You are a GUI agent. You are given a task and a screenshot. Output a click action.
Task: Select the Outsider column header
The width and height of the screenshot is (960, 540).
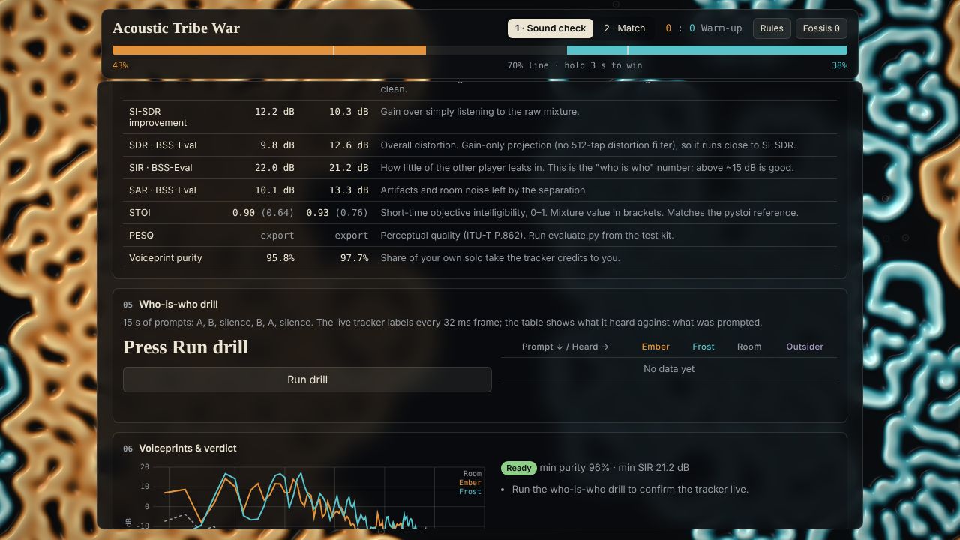[x=805, y=346]
